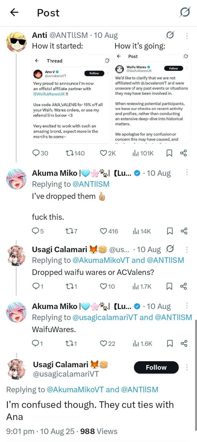Open more options beside Follow button

pyautogui.click(x=187, y=367)
